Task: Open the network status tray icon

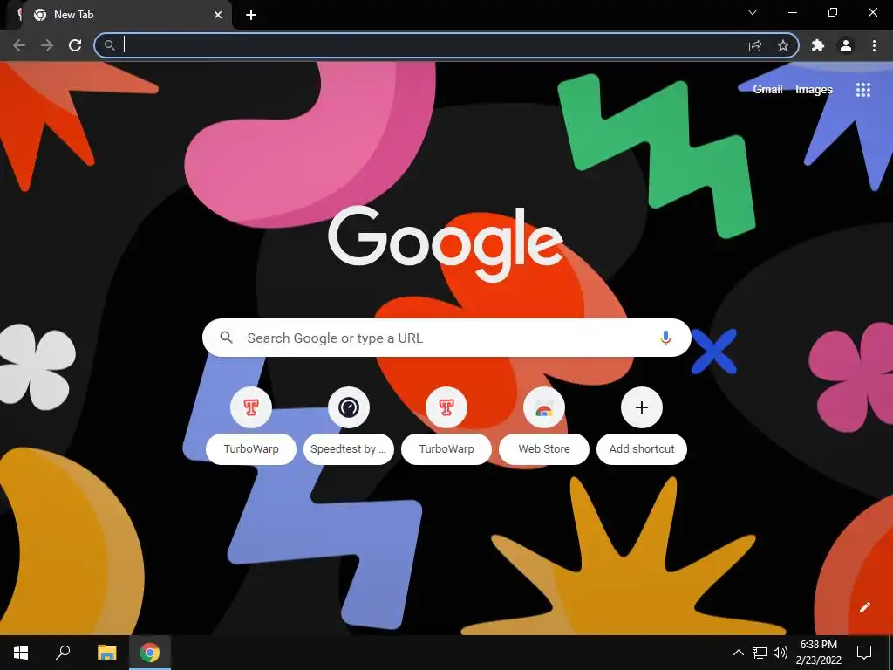Action: [x=760, y=653]
